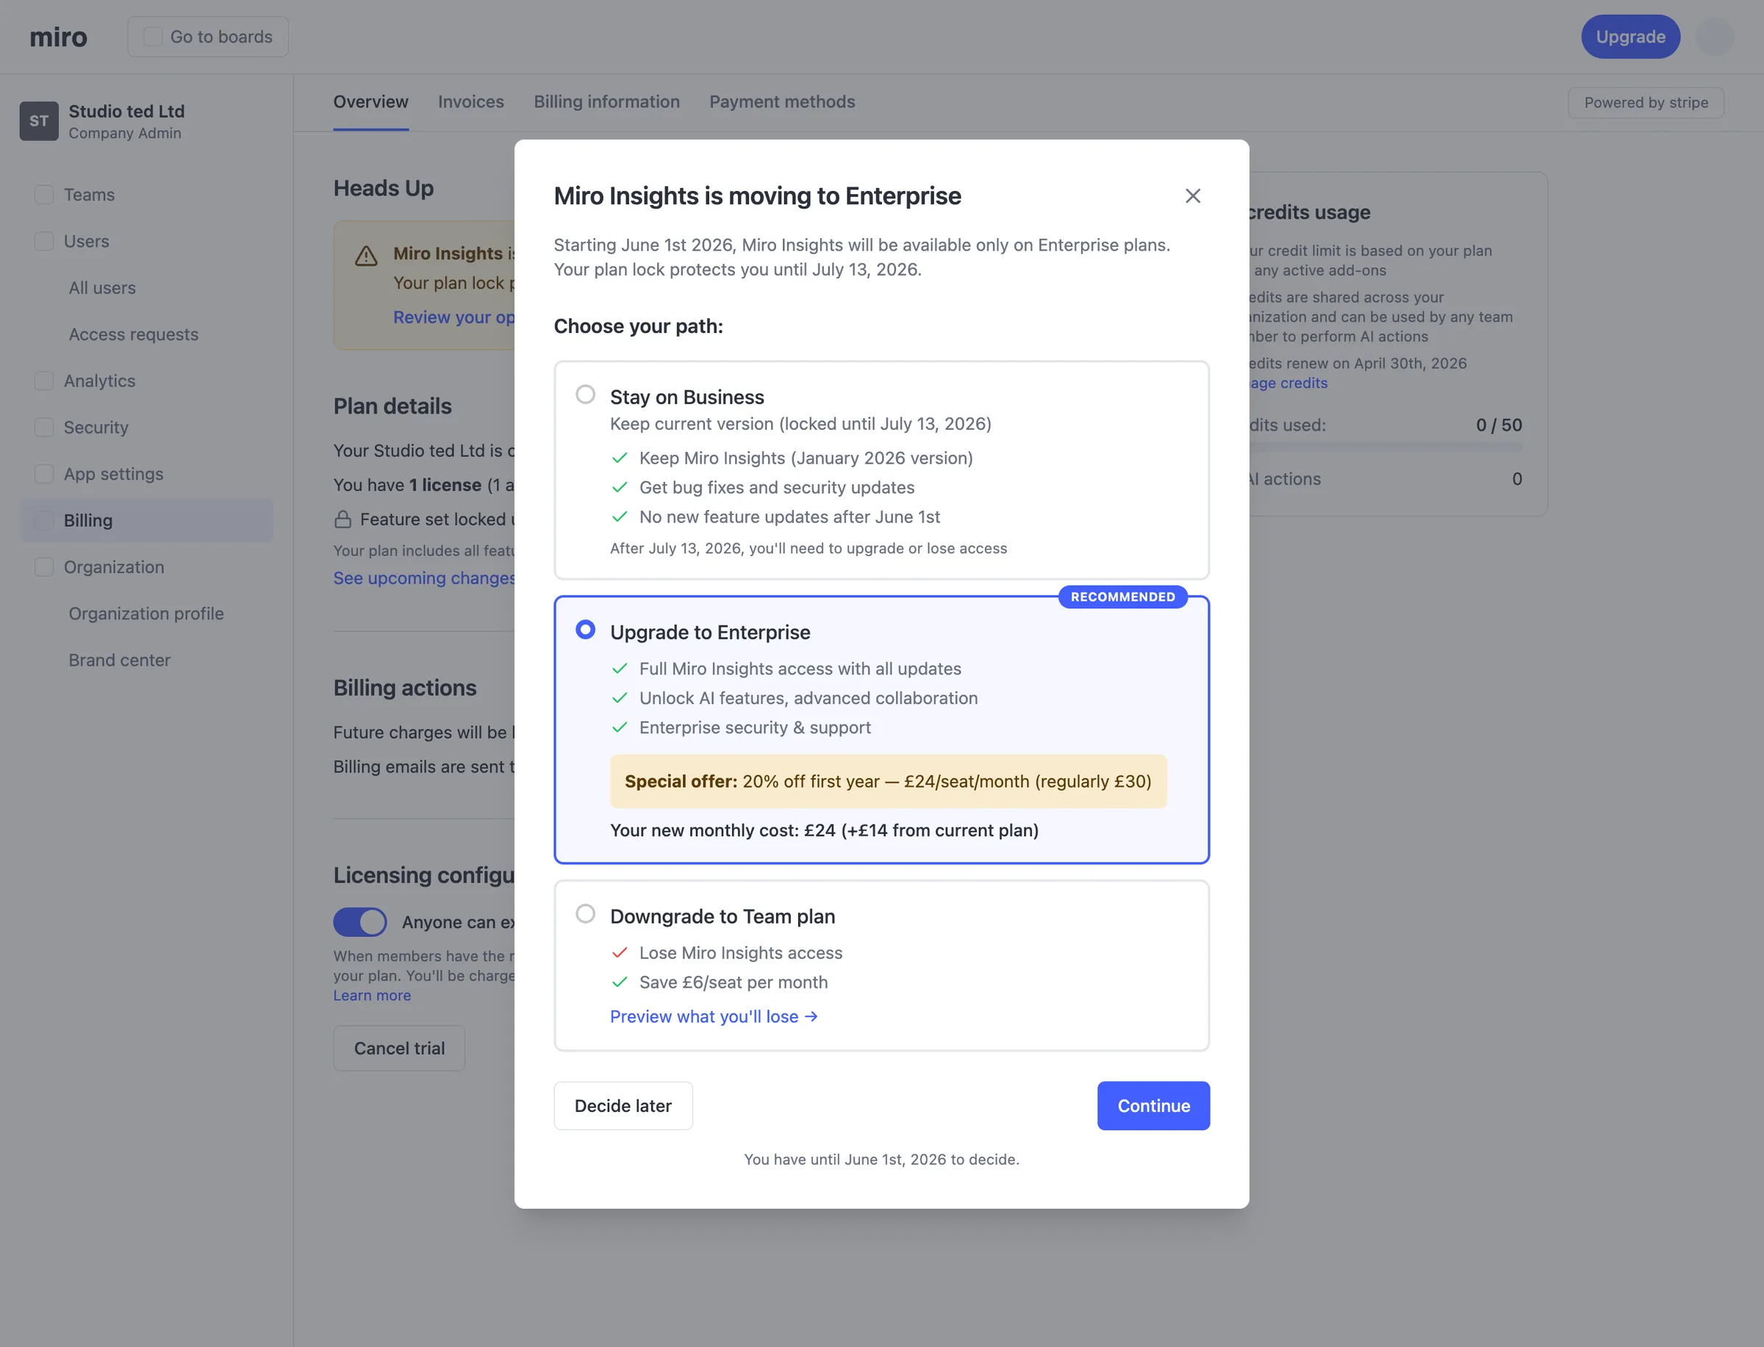The height and width of the screenshot is (1347, 1764).
Task: Select Billing in the sidebar
Action: point(147,520)
